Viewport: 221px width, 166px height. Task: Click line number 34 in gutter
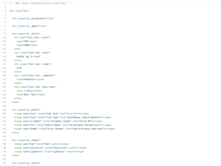pyautogui.click(x=5, y=129)
